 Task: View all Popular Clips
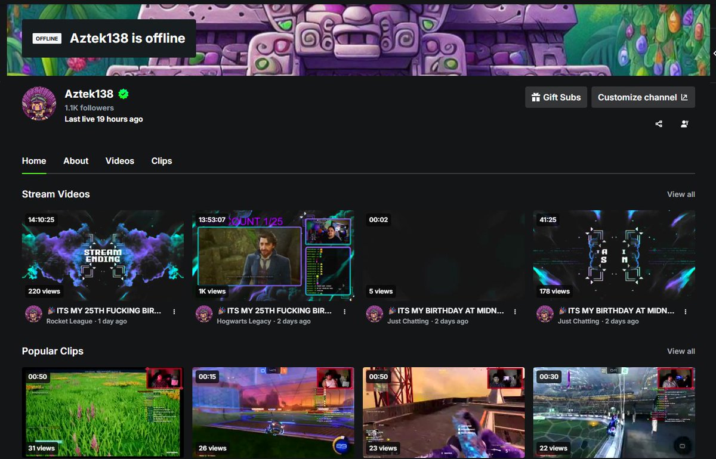(x=681, y=351)
